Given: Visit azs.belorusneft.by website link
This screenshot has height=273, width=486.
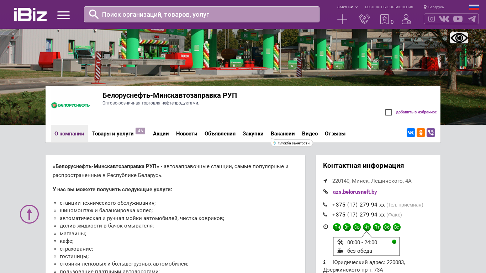Looking at the screenshot, I should tap(355, 192).
